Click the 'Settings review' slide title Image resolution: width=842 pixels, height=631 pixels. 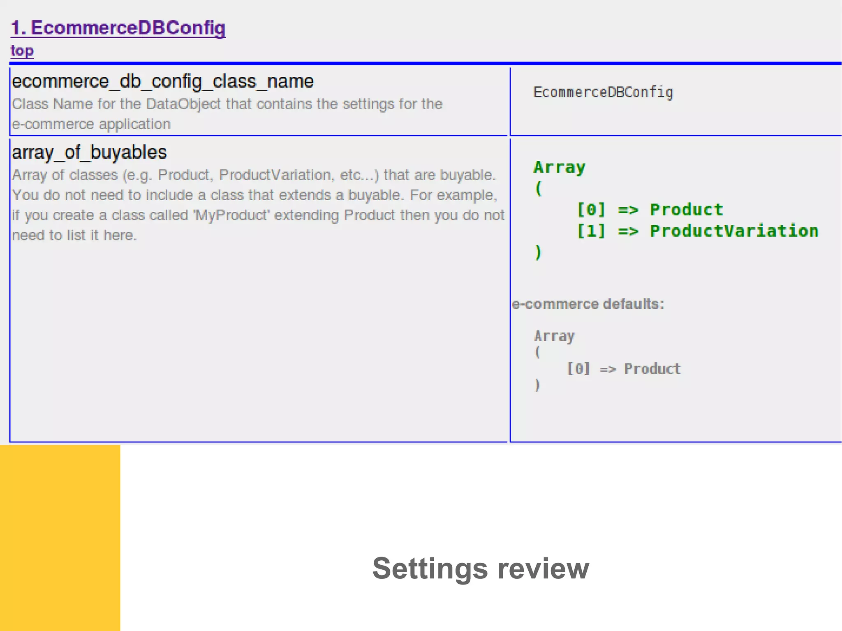(x=481, y=569)
